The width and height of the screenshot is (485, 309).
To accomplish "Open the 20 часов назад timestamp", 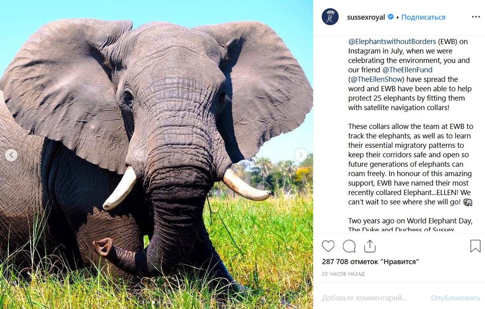I will 343,274.
